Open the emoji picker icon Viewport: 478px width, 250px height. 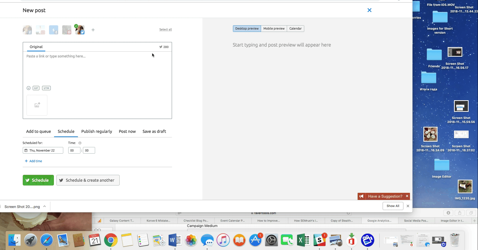click(29, 88)
